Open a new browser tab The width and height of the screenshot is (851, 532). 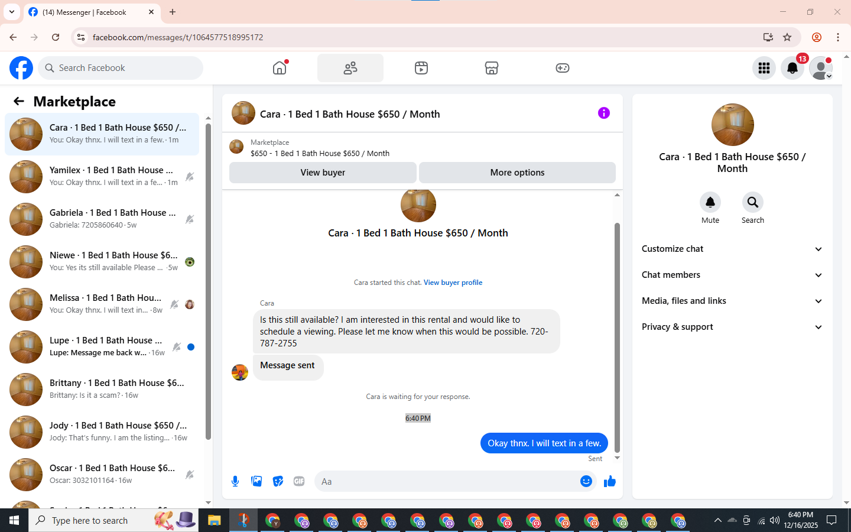(173, 12)
